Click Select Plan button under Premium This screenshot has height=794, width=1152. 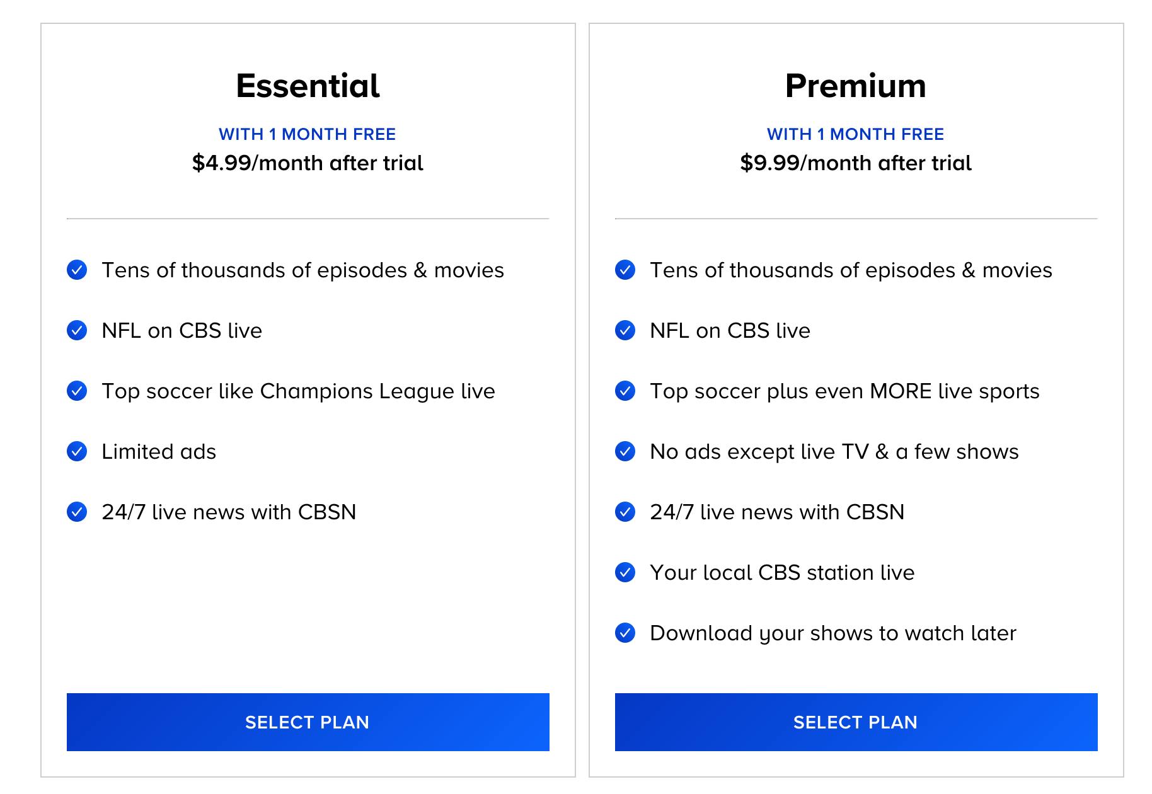click(x=856, y=722)
